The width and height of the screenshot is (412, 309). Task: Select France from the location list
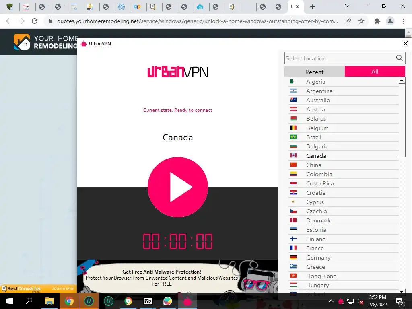(x=344, y=248)
